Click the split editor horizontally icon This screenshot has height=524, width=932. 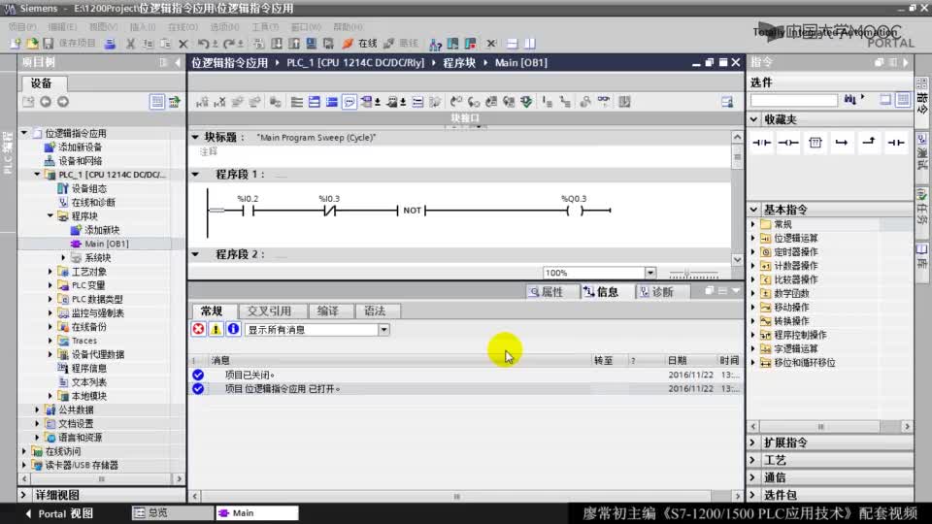click(512, 44)
